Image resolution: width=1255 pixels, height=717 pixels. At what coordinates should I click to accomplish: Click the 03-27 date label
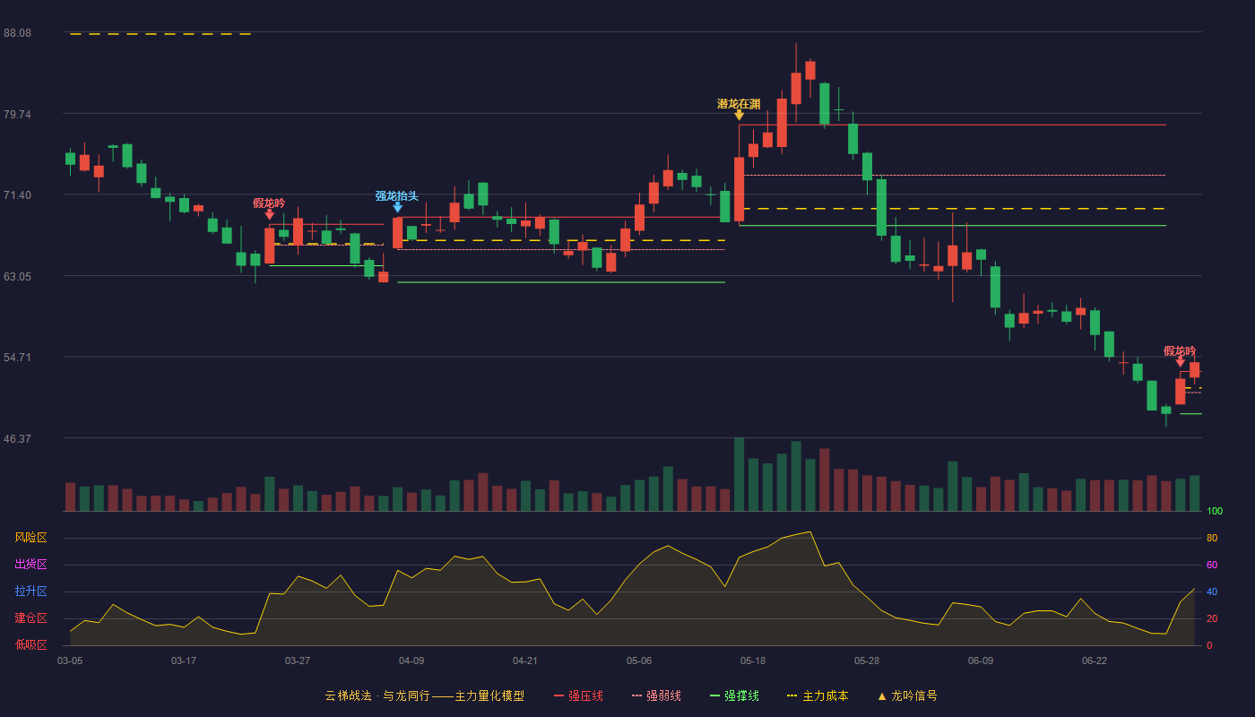[298, 661]
